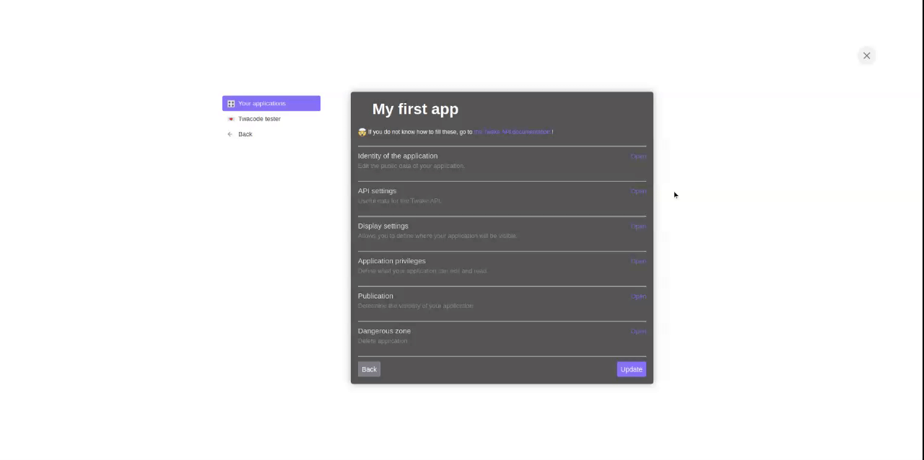Click the Dangerous zone heading
Screen dimensions: 924x460
384,331
